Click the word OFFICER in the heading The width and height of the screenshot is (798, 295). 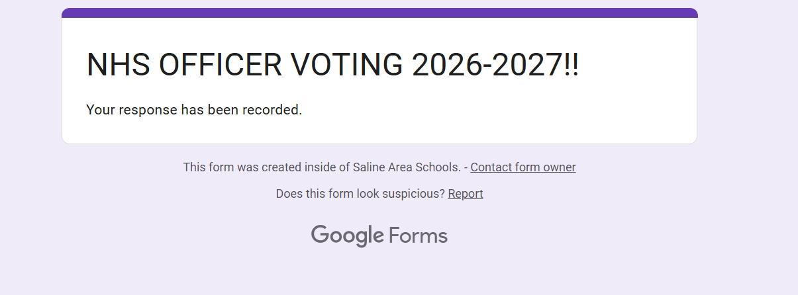(220, 65)
